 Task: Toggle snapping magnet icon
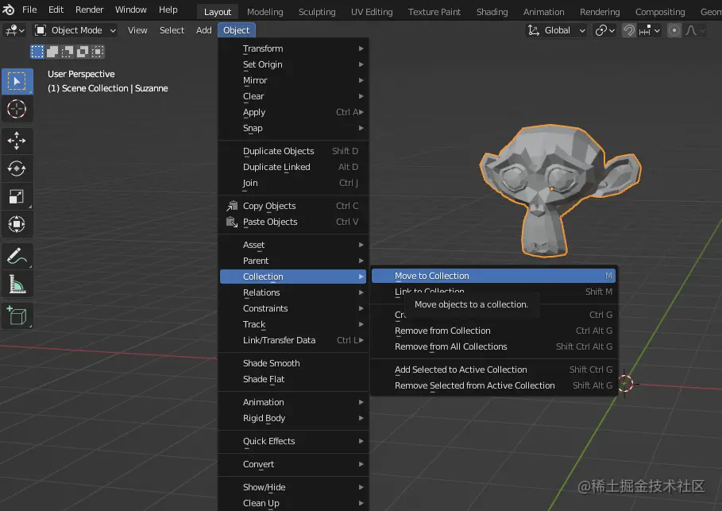tap(629, 30)
